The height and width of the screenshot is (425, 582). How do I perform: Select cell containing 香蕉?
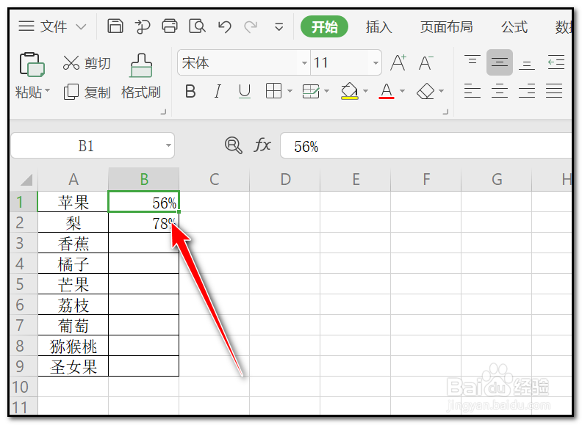[73, 243]
